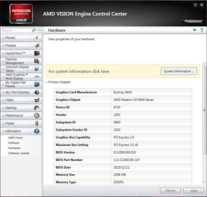Select BIOS Version '013.008.000.010'
Viewport: 207px width, 197px height.
125,152
